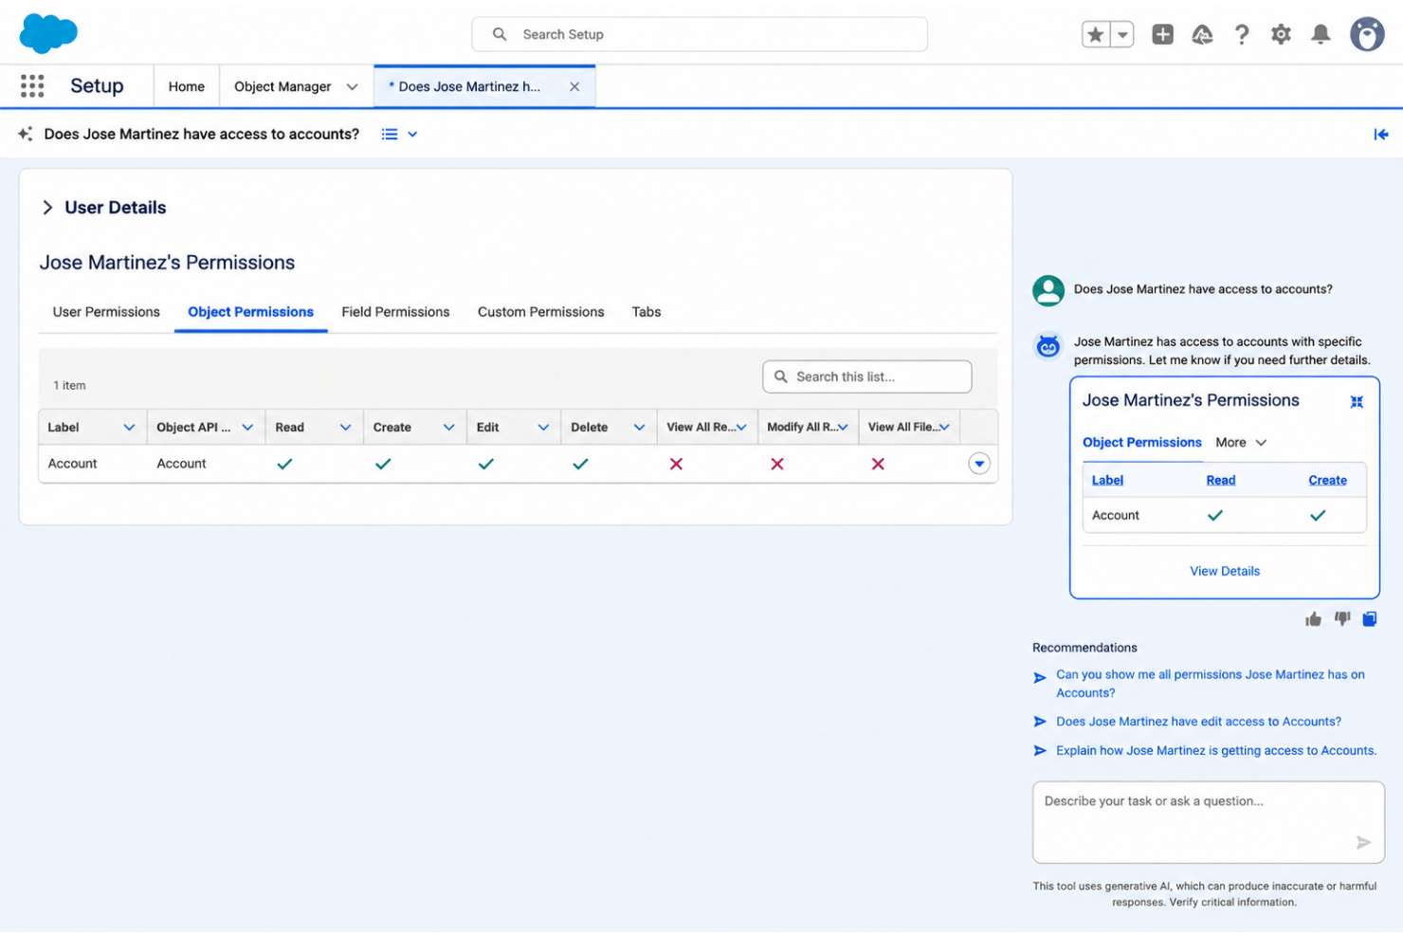Viewport: 1403px width, 936px height.
Task: Switch to the Tabs tab
Action: point(647,312)
